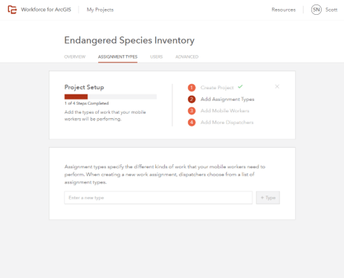
Task: Go to the Advanced tab
Action: (x=187, y=56)
